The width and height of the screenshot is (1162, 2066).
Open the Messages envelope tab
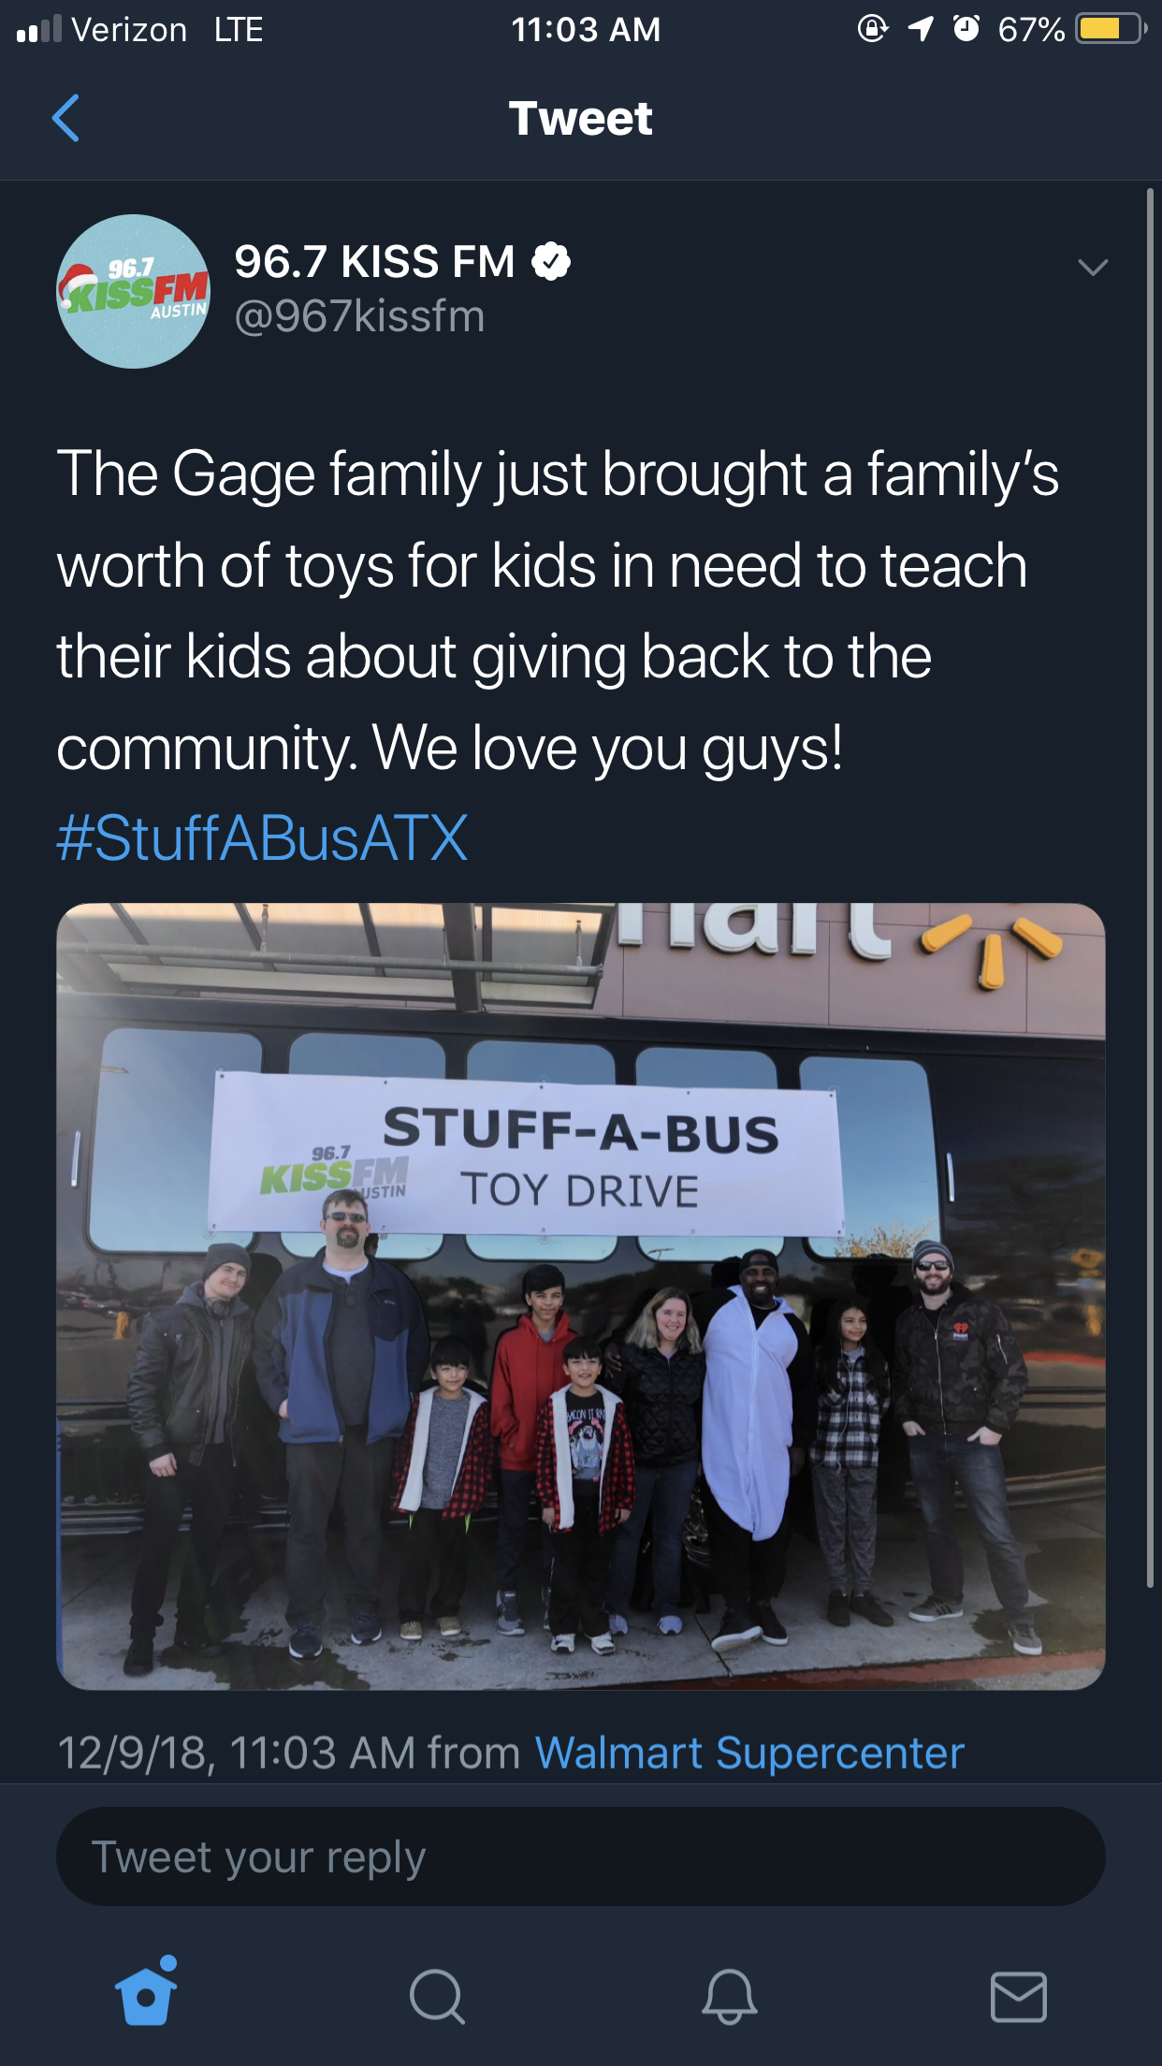pos(1019,1997)
